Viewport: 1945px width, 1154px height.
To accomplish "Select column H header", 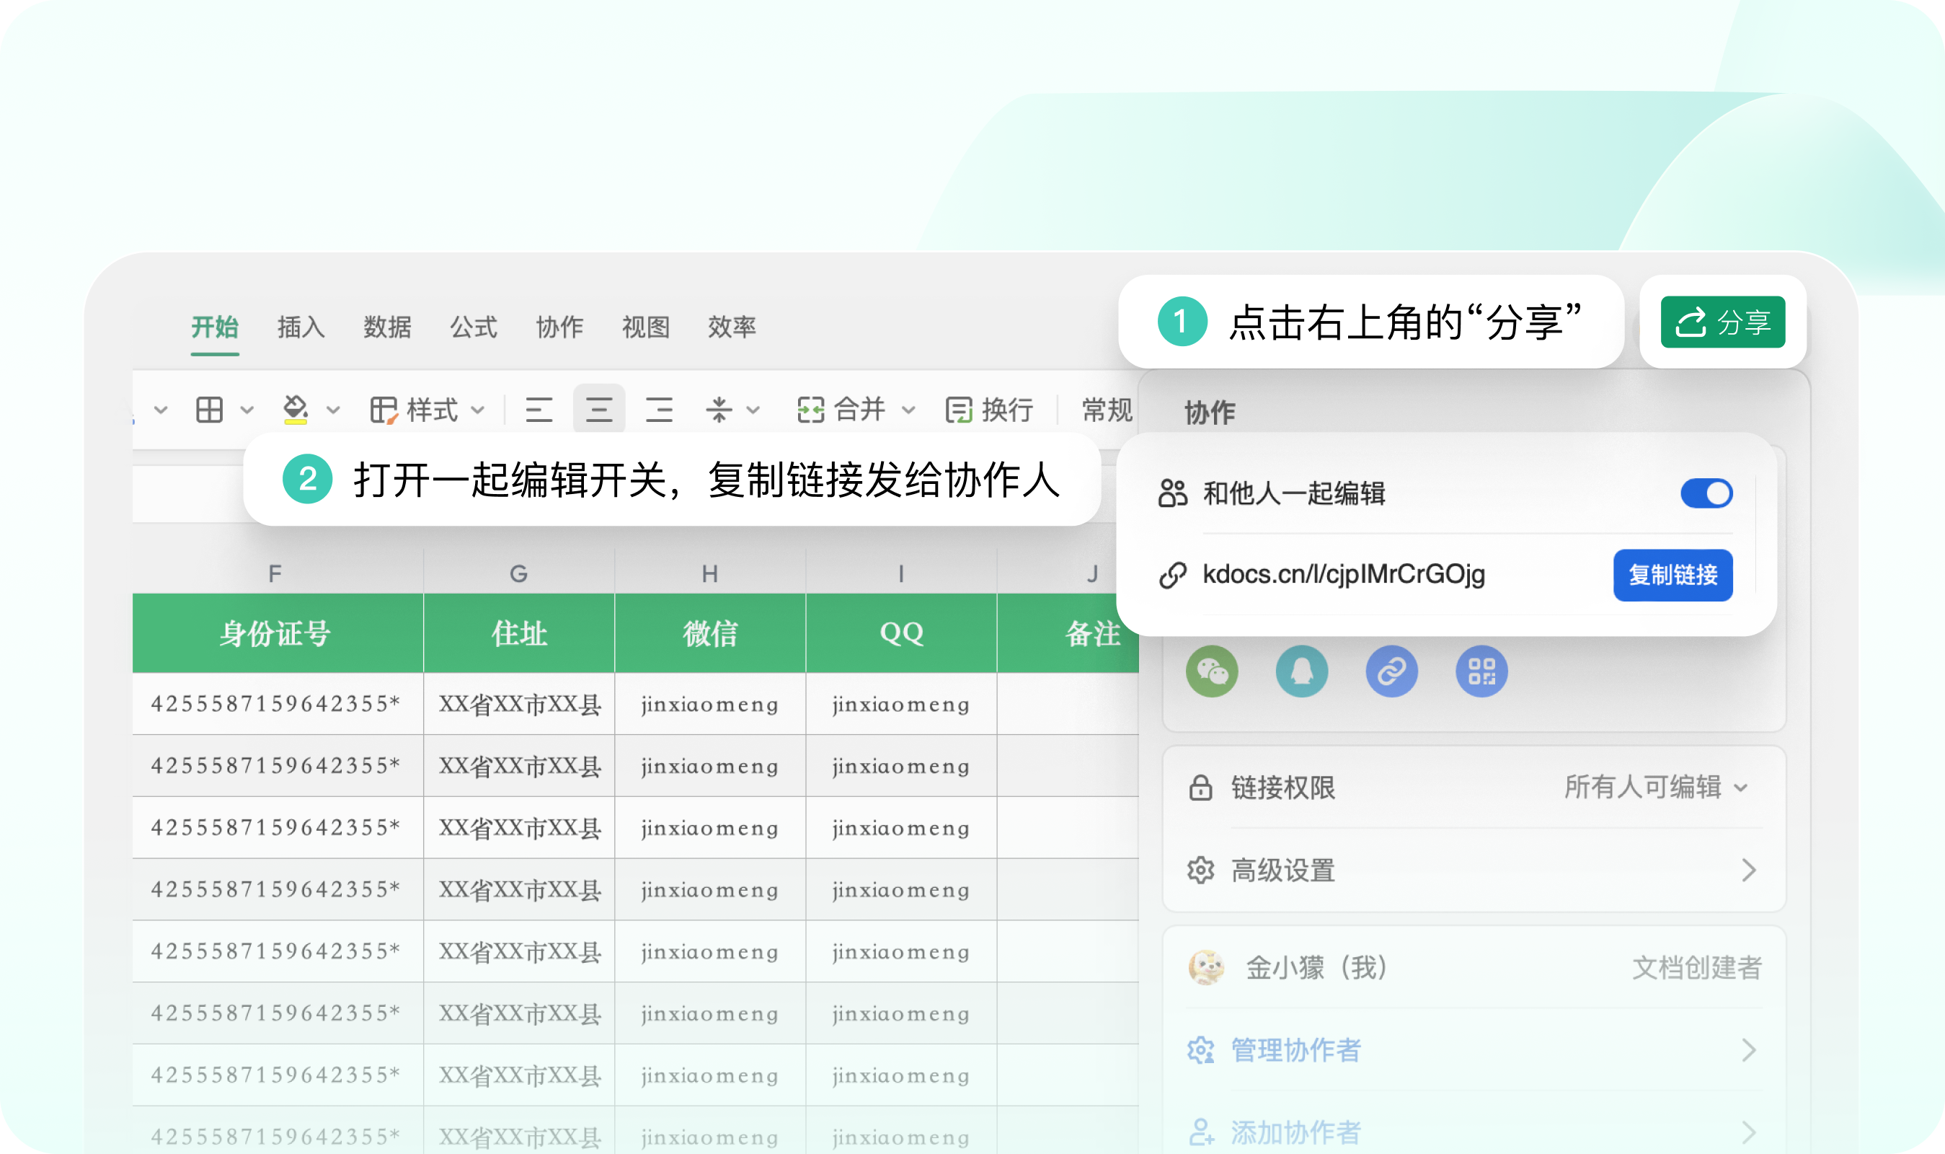I will (x=709, y=574).
